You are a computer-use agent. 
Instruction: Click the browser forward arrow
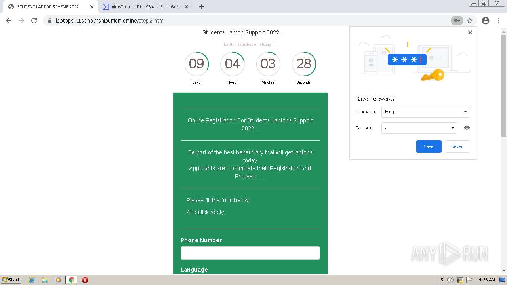pyautogui.click(x=21, y=21)
